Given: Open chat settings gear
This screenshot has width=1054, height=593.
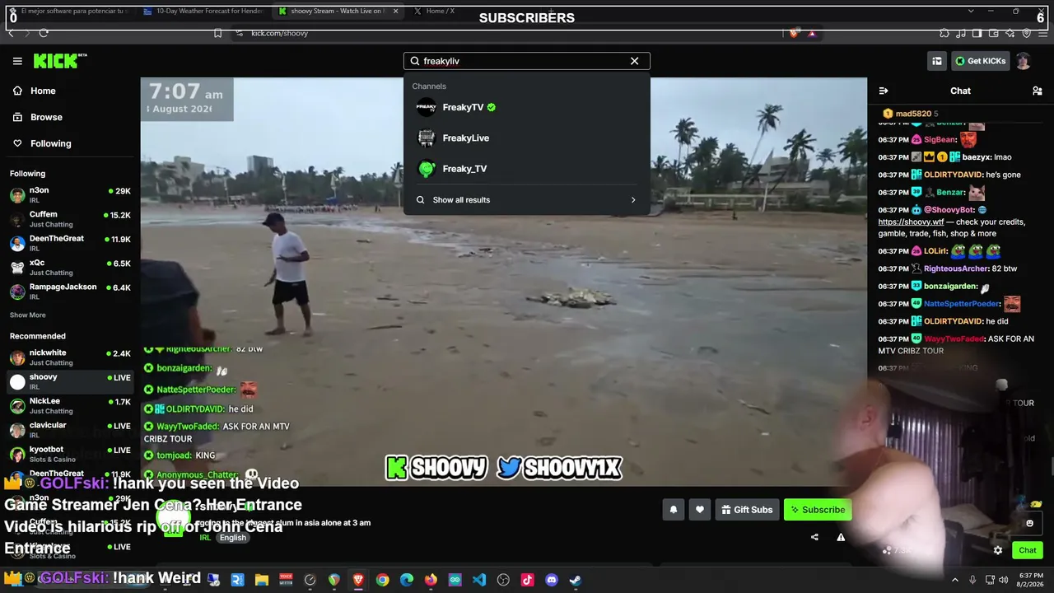Looking at the screenshot, I should 998,550.
